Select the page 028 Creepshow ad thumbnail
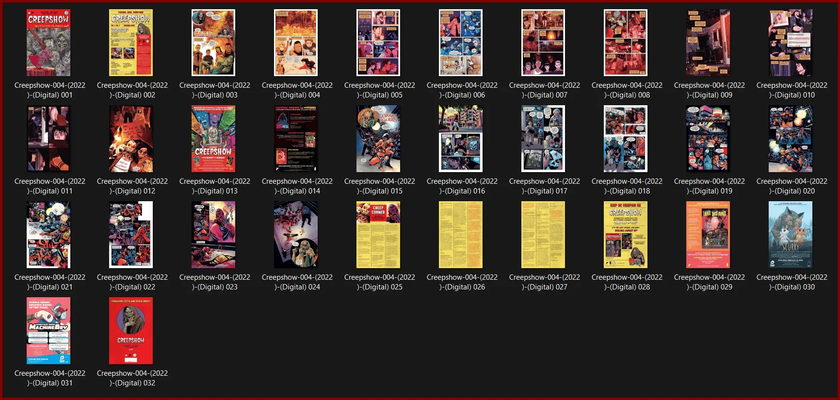The image size is (840, 400). tap(626, 235)
